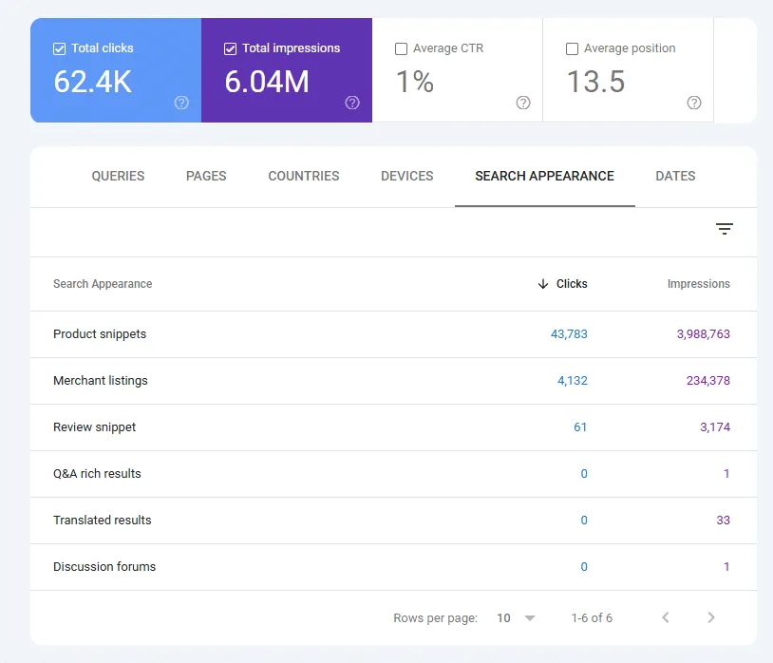
Task: Open the Rows per page dropdown
Action: (517, 618)
